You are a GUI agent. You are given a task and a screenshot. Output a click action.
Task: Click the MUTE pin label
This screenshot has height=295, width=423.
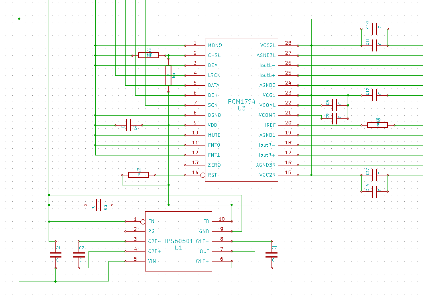click(x=214, y=135)
